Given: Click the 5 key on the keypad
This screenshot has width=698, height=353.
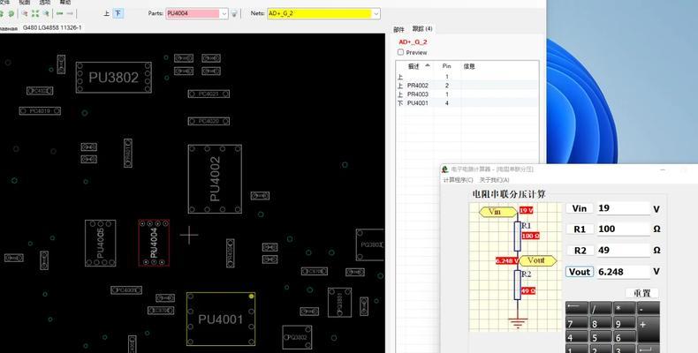Looking at the screenshot, I should tap(601, 337).
